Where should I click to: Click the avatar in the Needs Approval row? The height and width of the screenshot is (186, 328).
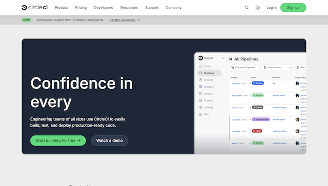pyautogui.click(x=297, y=120)
